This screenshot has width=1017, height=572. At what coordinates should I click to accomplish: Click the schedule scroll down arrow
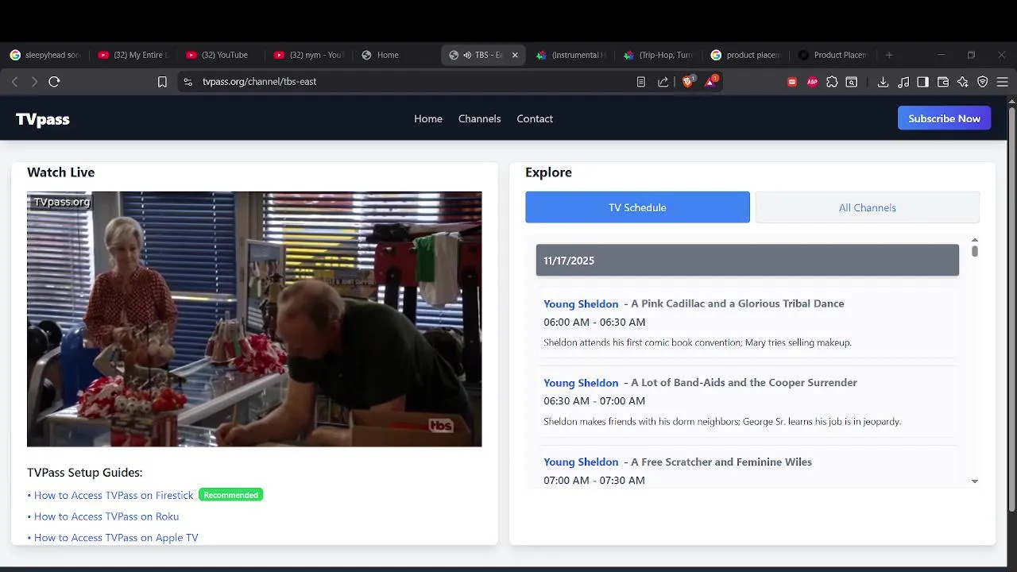(x=975, y=481)
